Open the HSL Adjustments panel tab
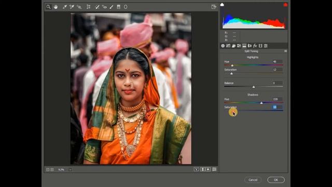 coord(239,46)
